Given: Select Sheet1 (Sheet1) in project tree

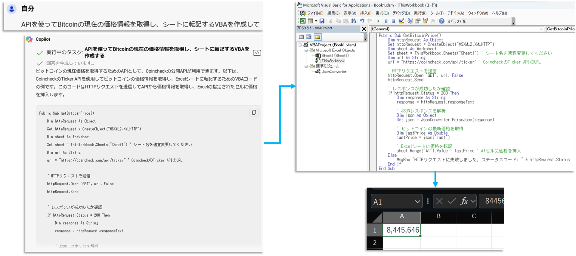Looking at the screenshot, I should click(x=335, y=56).
